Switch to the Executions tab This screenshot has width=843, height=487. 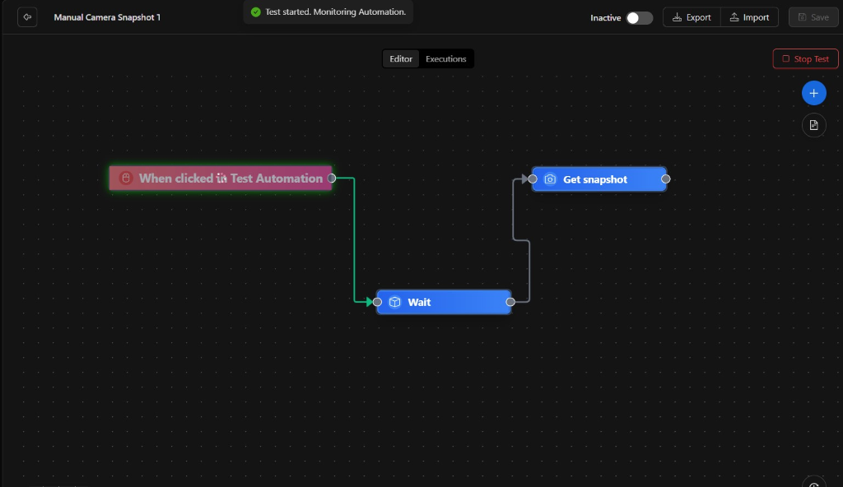[x=445, y=59]
